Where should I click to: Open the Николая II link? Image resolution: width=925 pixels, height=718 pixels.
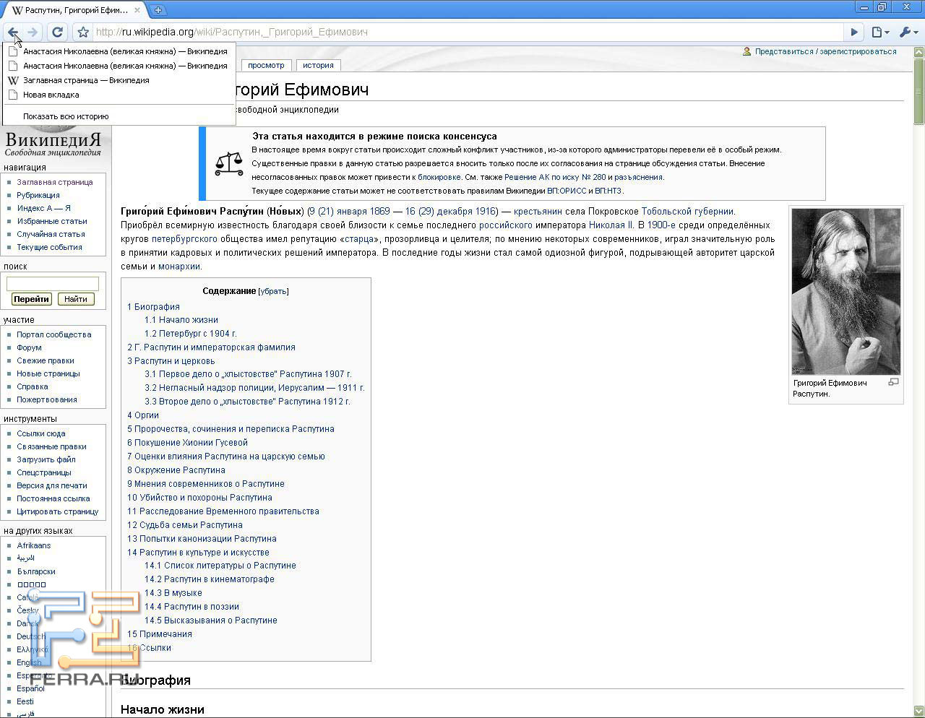pos(611,225)
